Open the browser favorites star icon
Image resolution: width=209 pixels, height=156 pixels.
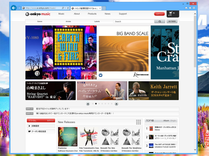(190, 8)
